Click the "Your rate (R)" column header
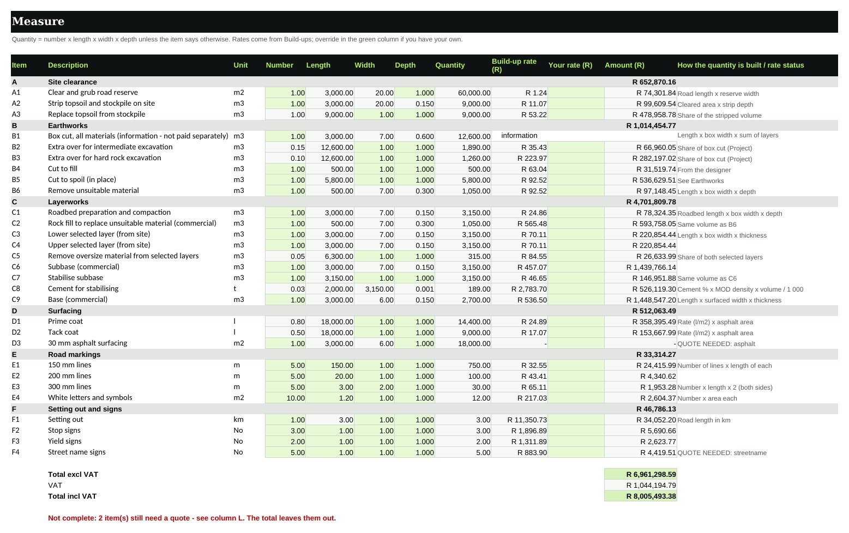This screenshot has width=849, height=533. pos(570,65)
